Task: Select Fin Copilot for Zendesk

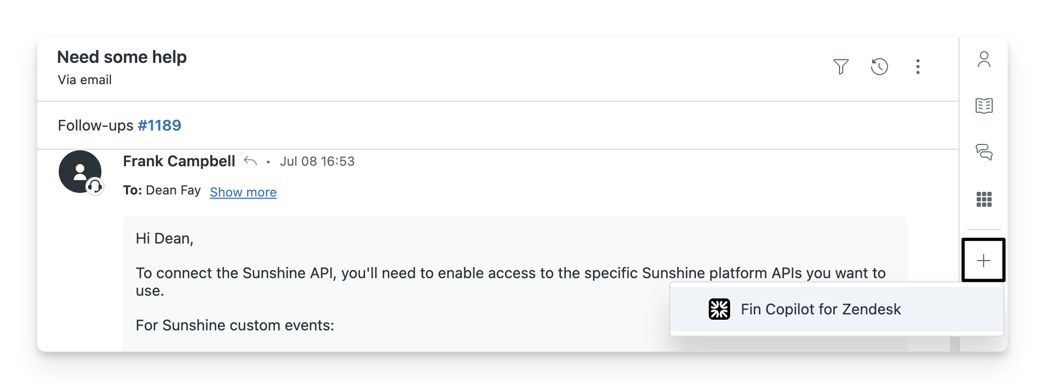Action: (820, 309)
